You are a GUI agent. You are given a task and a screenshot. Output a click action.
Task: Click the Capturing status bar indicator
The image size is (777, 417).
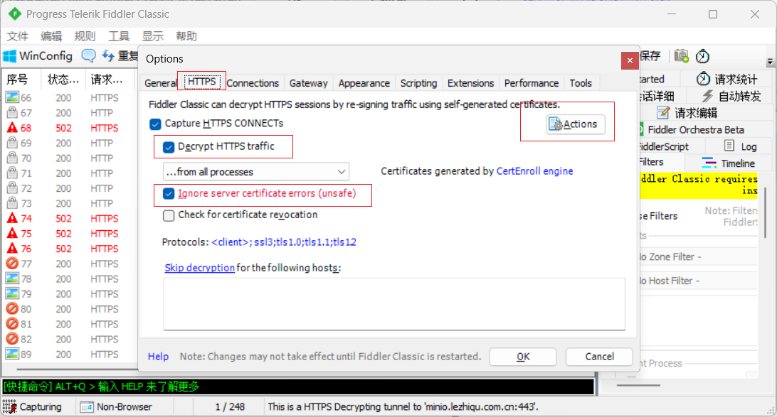coord(32,406)
